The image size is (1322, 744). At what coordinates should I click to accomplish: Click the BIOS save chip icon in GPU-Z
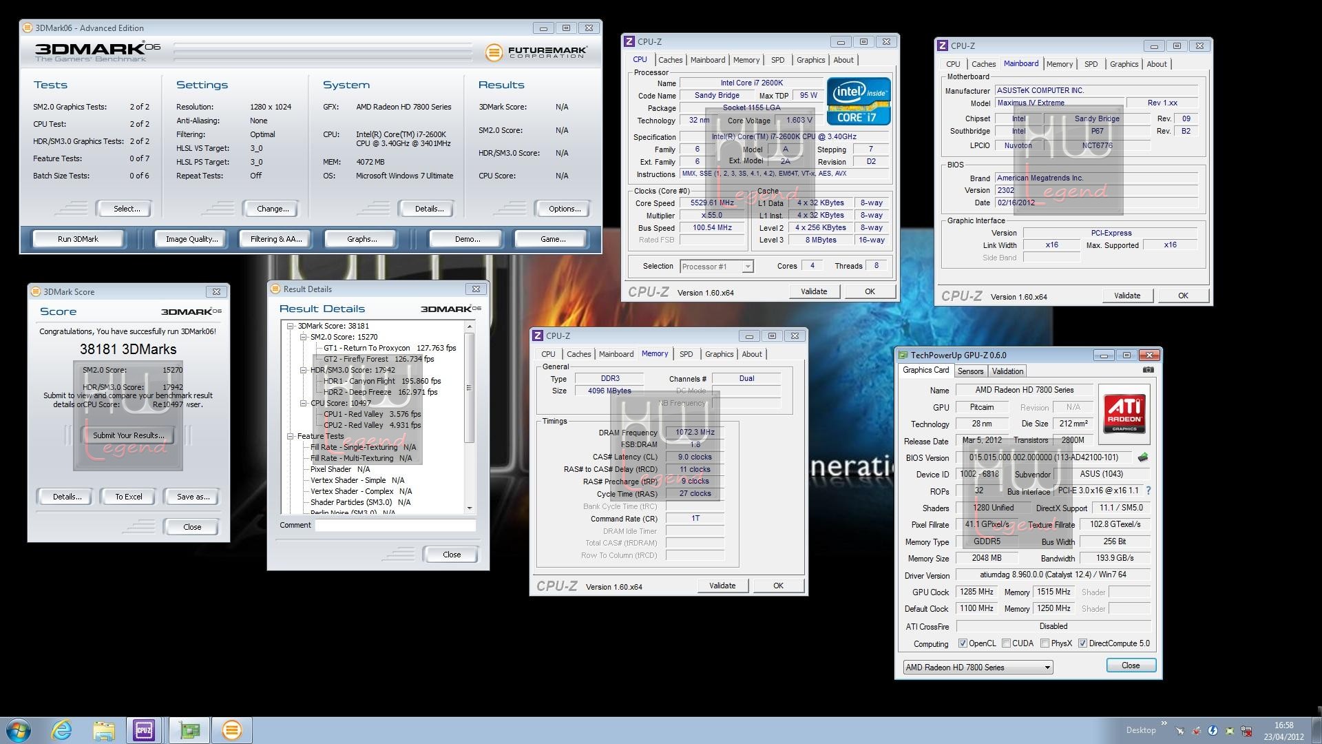point(1143,457)
